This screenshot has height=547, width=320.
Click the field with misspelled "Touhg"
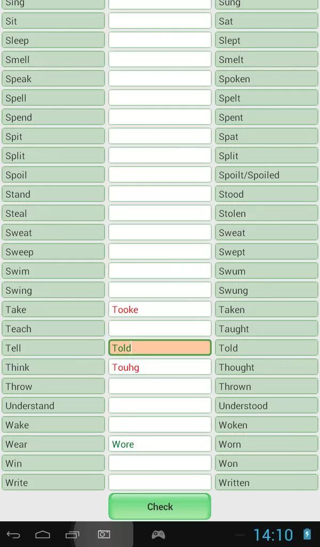[160, 367]
